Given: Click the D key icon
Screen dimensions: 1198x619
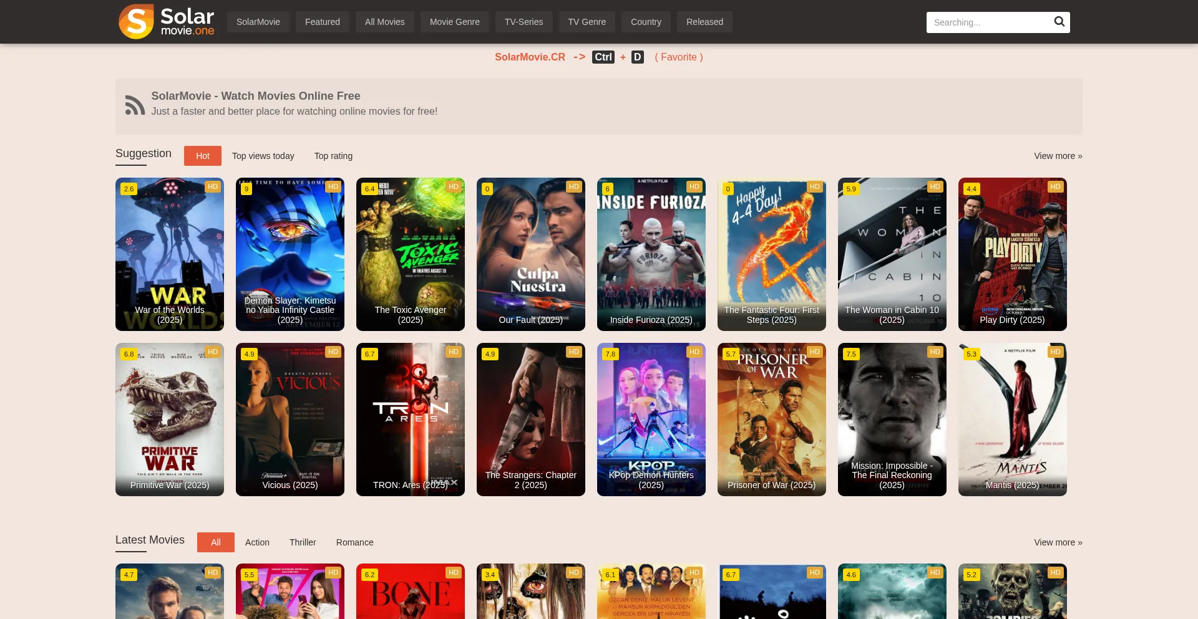Looking at the screenshot, I should click(637, 57).
